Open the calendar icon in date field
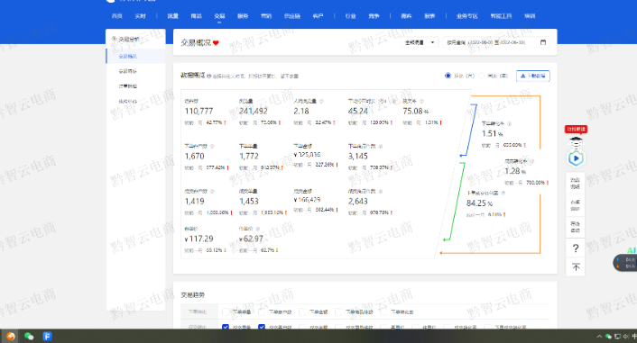 (x=543, y=42)
